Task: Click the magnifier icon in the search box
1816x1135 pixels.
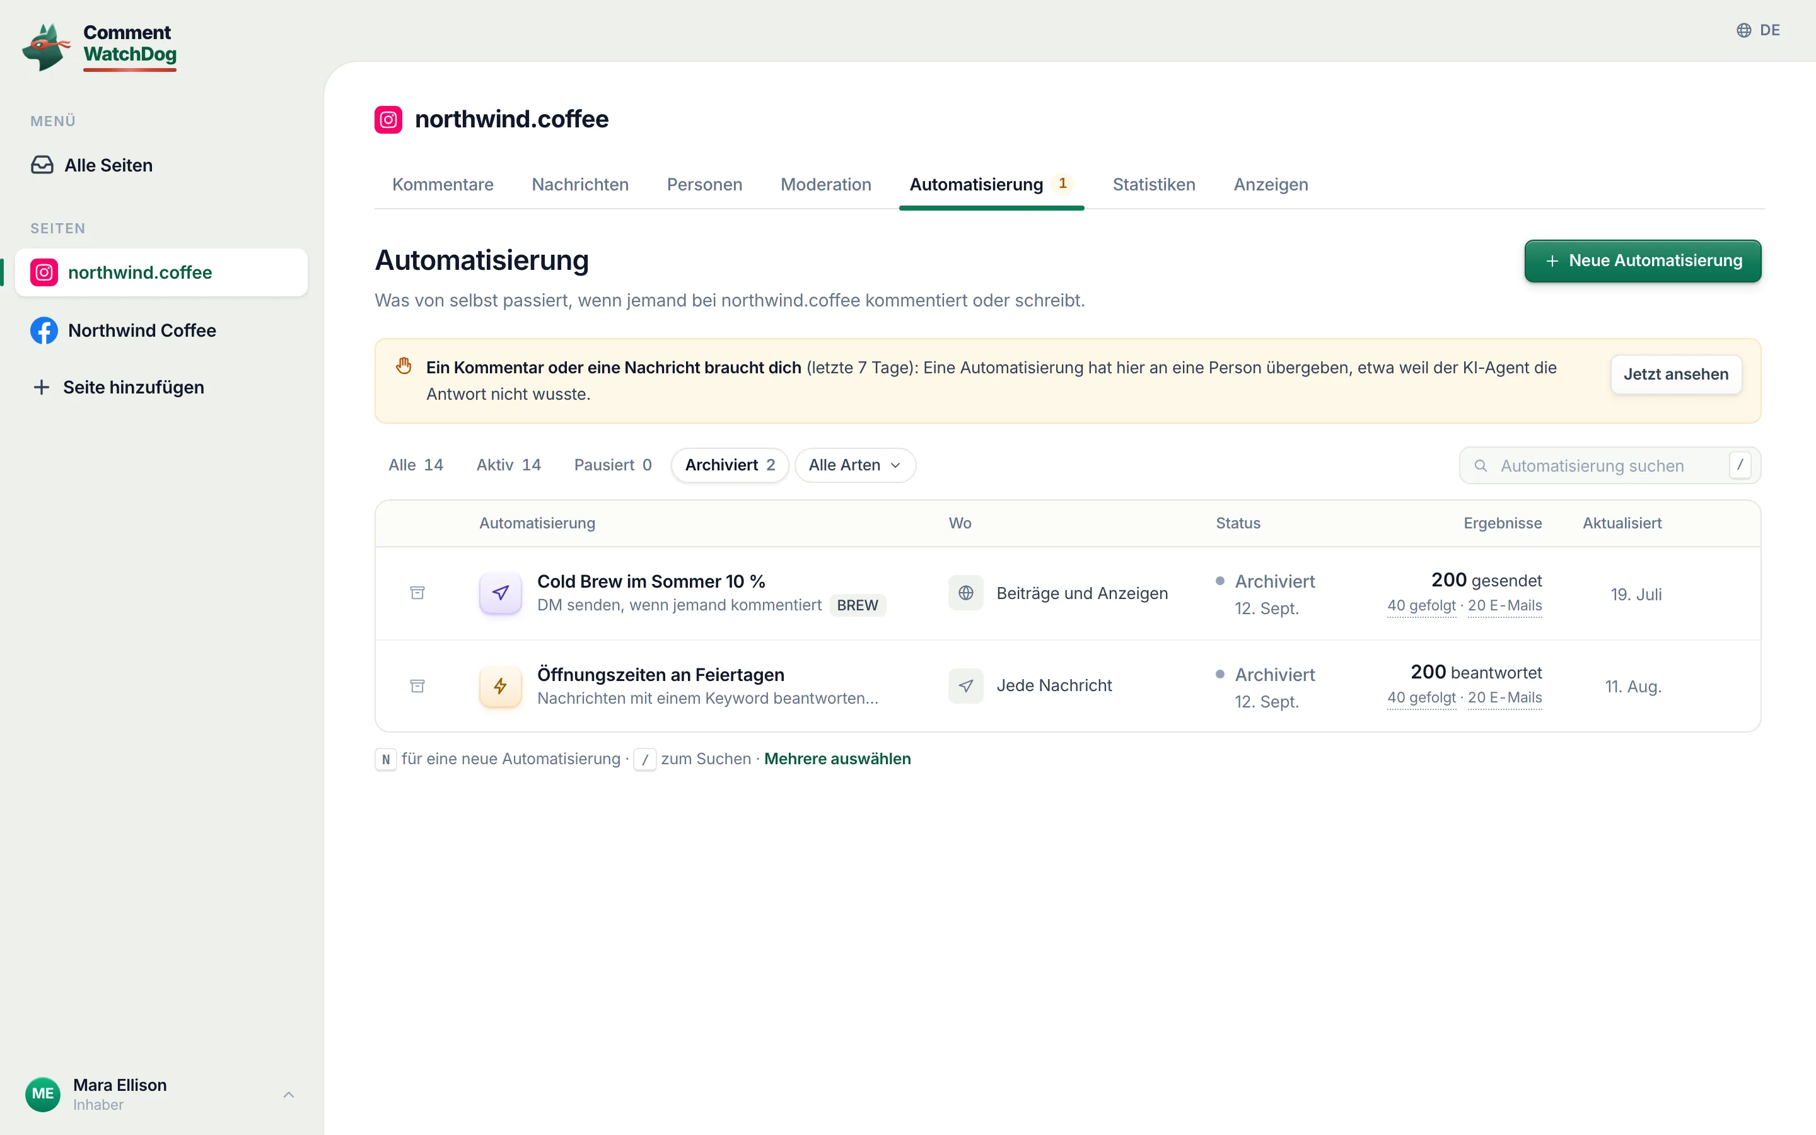Action: click(x=1481, y=466)
